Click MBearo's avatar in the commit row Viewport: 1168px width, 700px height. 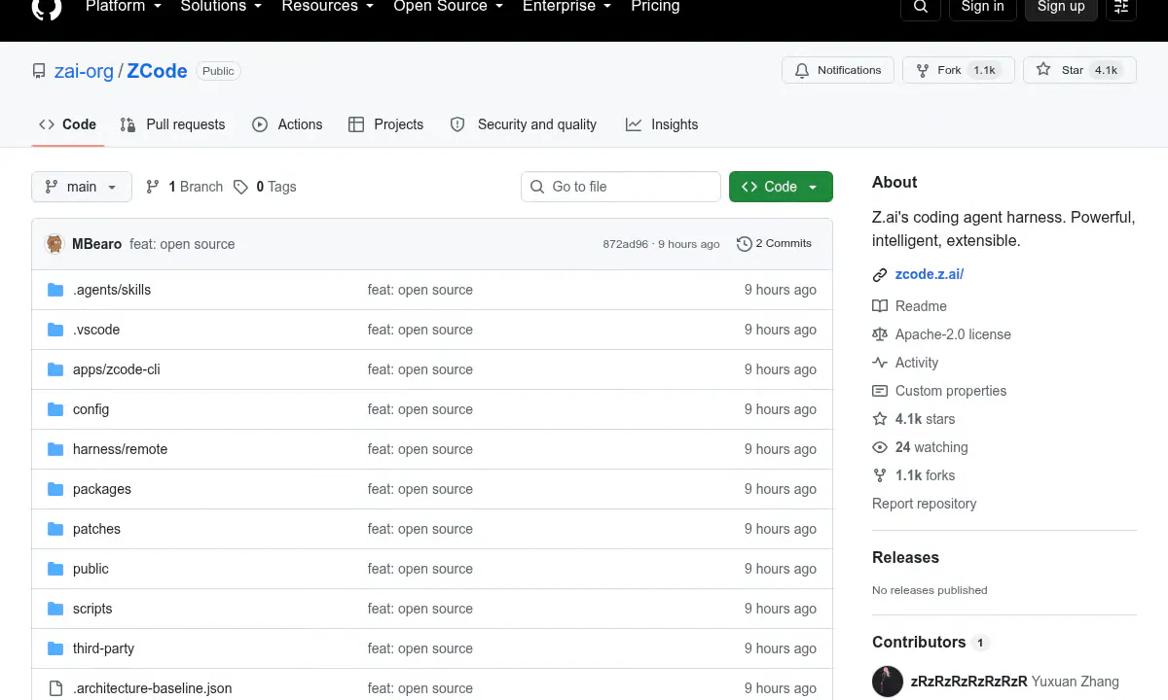coord(55,244)
